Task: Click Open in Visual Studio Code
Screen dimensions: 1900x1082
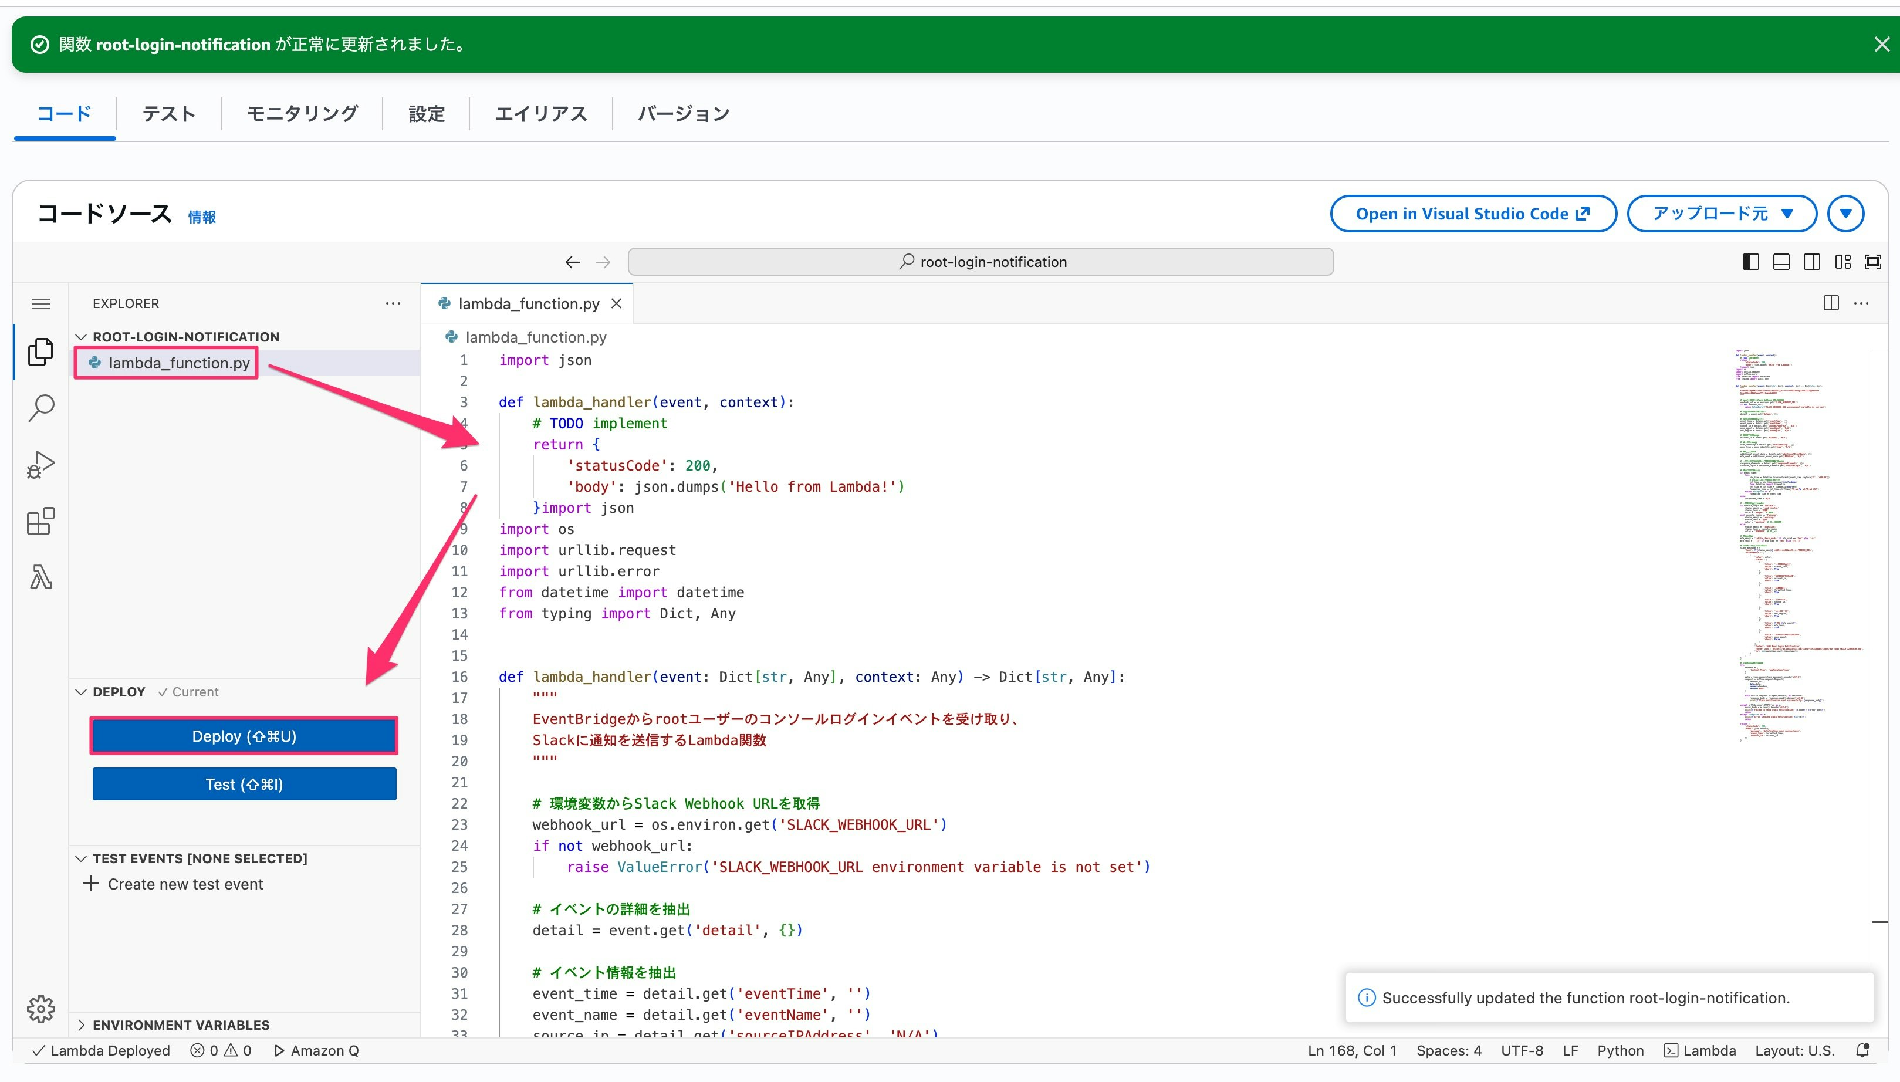Action: click(x=1472, y=214)
